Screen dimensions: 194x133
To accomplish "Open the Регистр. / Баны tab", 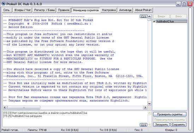I will [45, 10].
